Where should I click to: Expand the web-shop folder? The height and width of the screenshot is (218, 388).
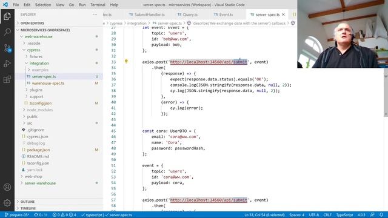[x=59, y=176]
